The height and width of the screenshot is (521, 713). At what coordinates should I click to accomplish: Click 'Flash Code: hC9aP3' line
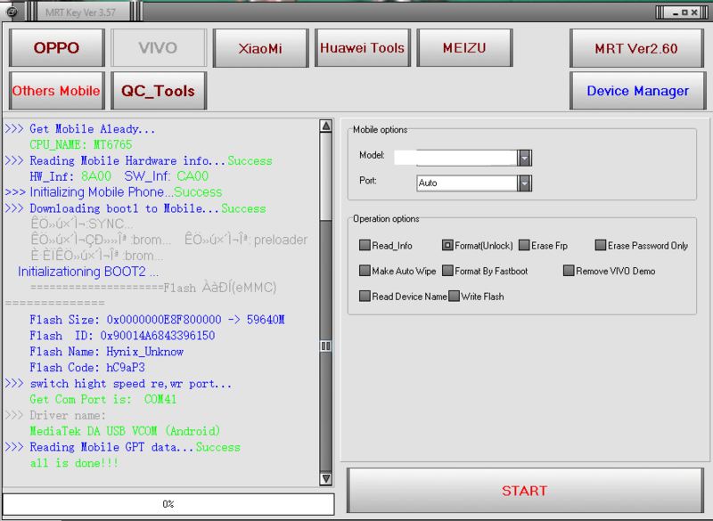(x=87, y=368)
